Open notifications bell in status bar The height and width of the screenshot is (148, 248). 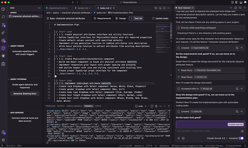point(245,146)
